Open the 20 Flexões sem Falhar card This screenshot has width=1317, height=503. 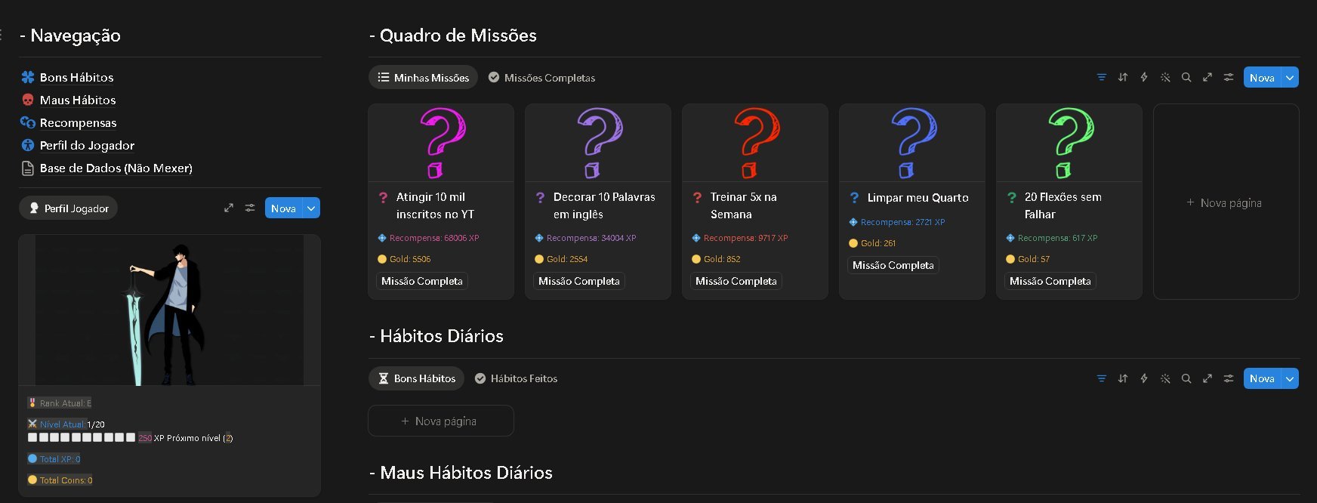(x=1069, y=202)
